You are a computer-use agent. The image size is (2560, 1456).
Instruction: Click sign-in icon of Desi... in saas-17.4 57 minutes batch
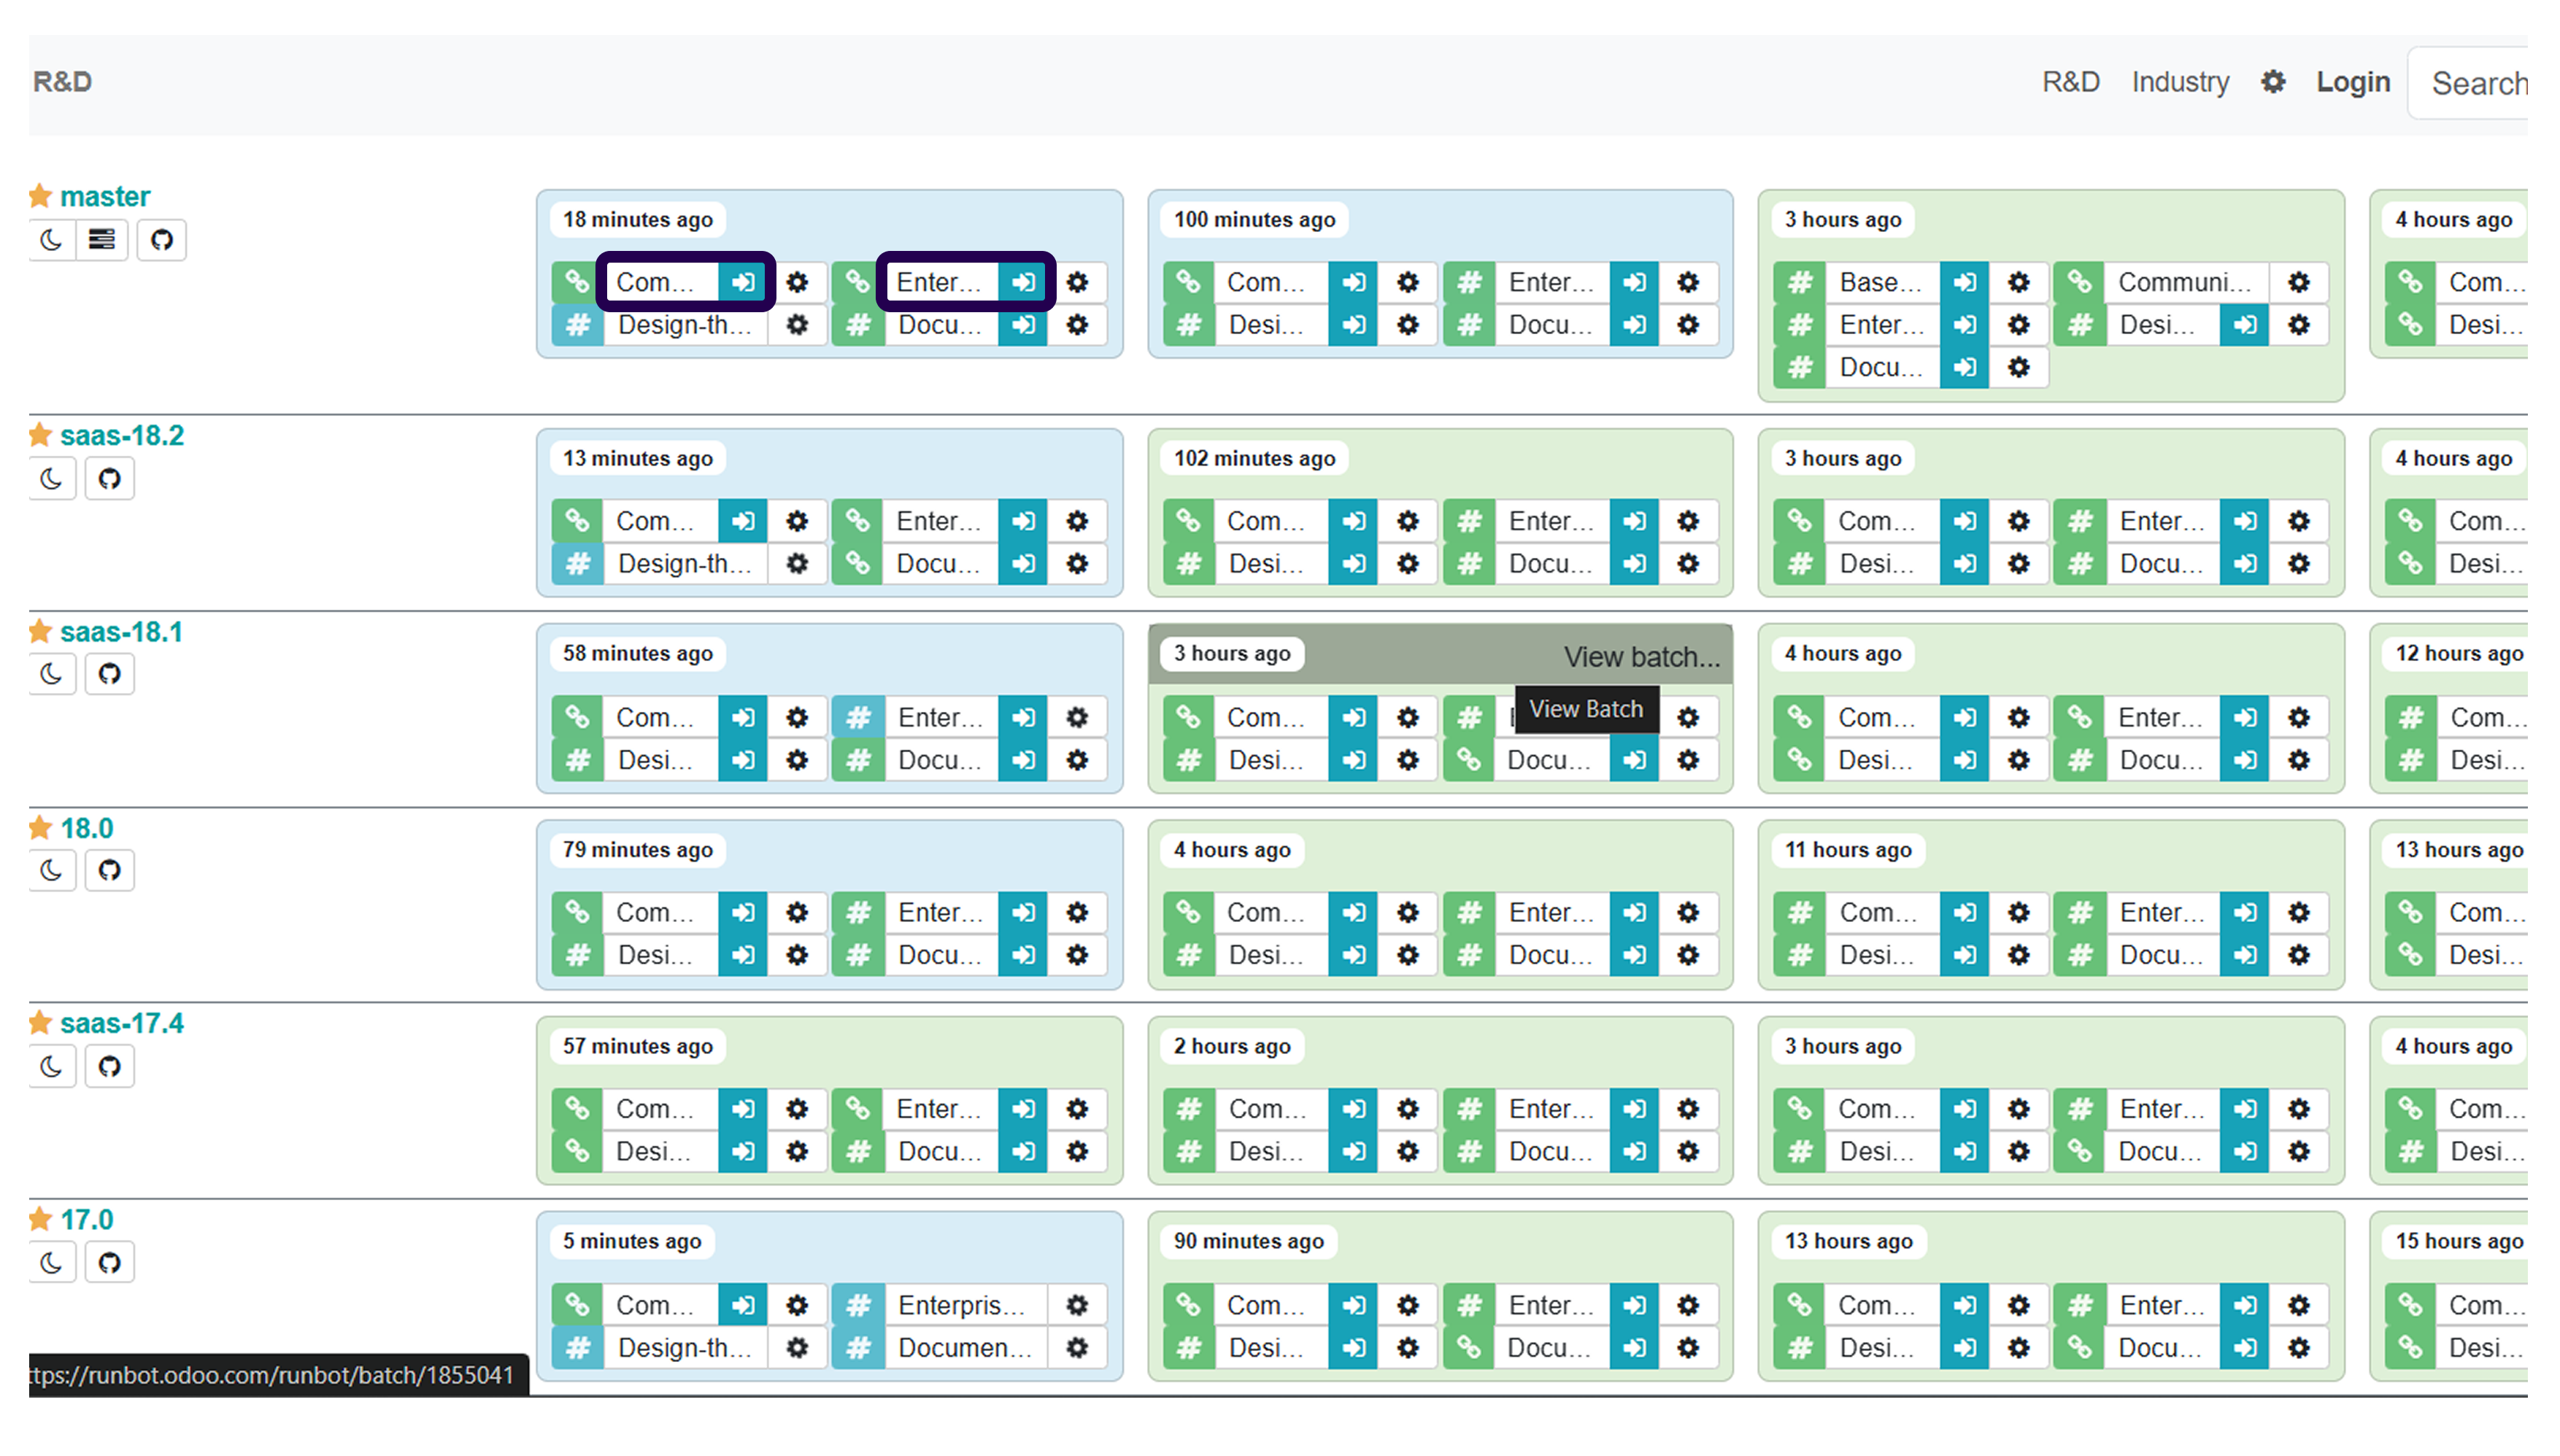tap(744, 1151)
